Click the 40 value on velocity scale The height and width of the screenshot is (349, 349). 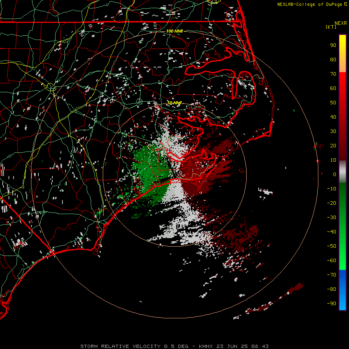point(333,117)
